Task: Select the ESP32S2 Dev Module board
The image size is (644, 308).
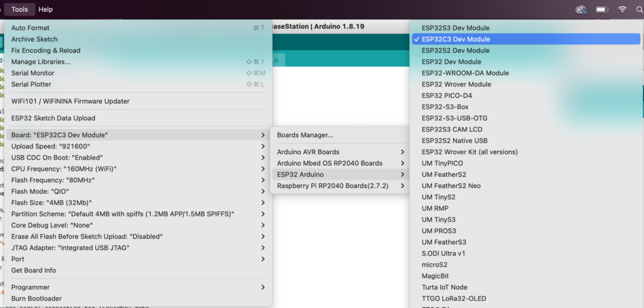Action: click(x=526, y=50)
